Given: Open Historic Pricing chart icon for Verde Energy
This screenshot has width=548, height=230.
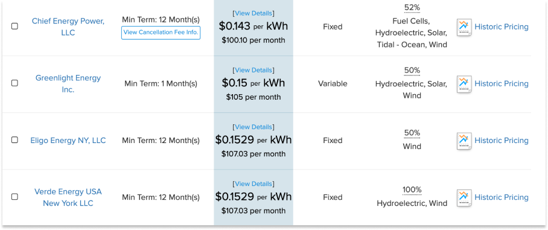Looking at the screenshot, I should point(464,197).
